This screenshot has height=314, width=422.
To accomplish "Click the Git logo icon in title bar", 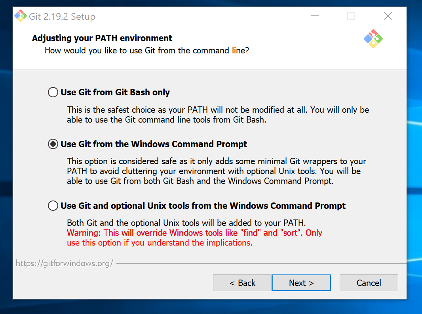I will tap(21, 16).
